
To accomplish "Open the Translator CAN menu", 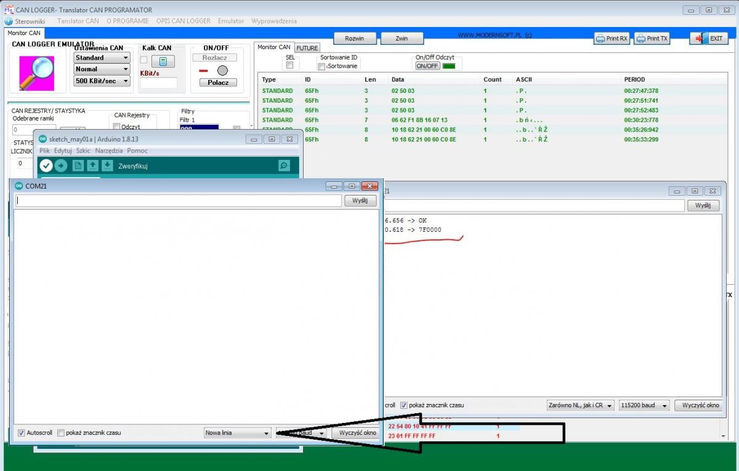I will point(78,21).
